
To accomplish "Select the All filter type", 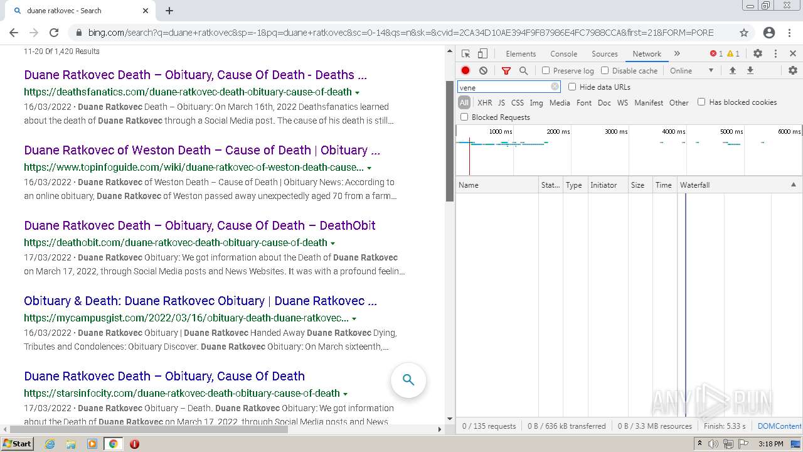I will pyautogui.click(x=464, y=102).
